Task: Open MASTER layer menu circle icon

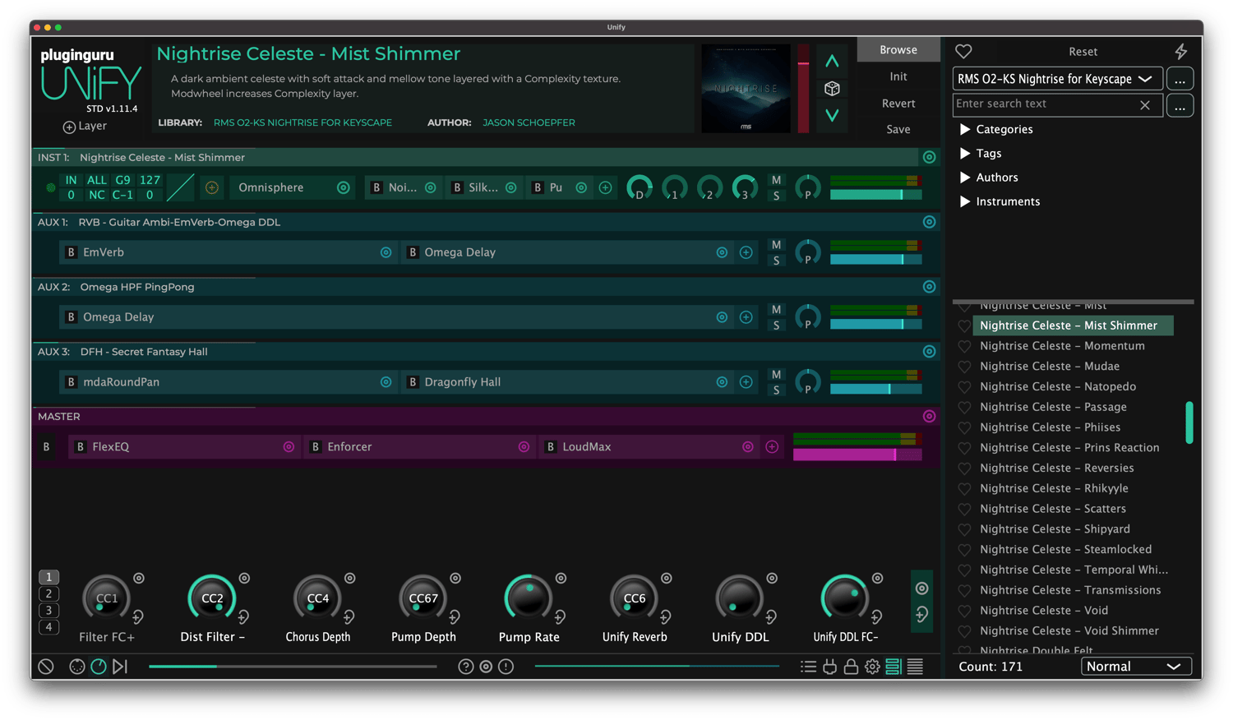Action: click(x=929, y=417)
